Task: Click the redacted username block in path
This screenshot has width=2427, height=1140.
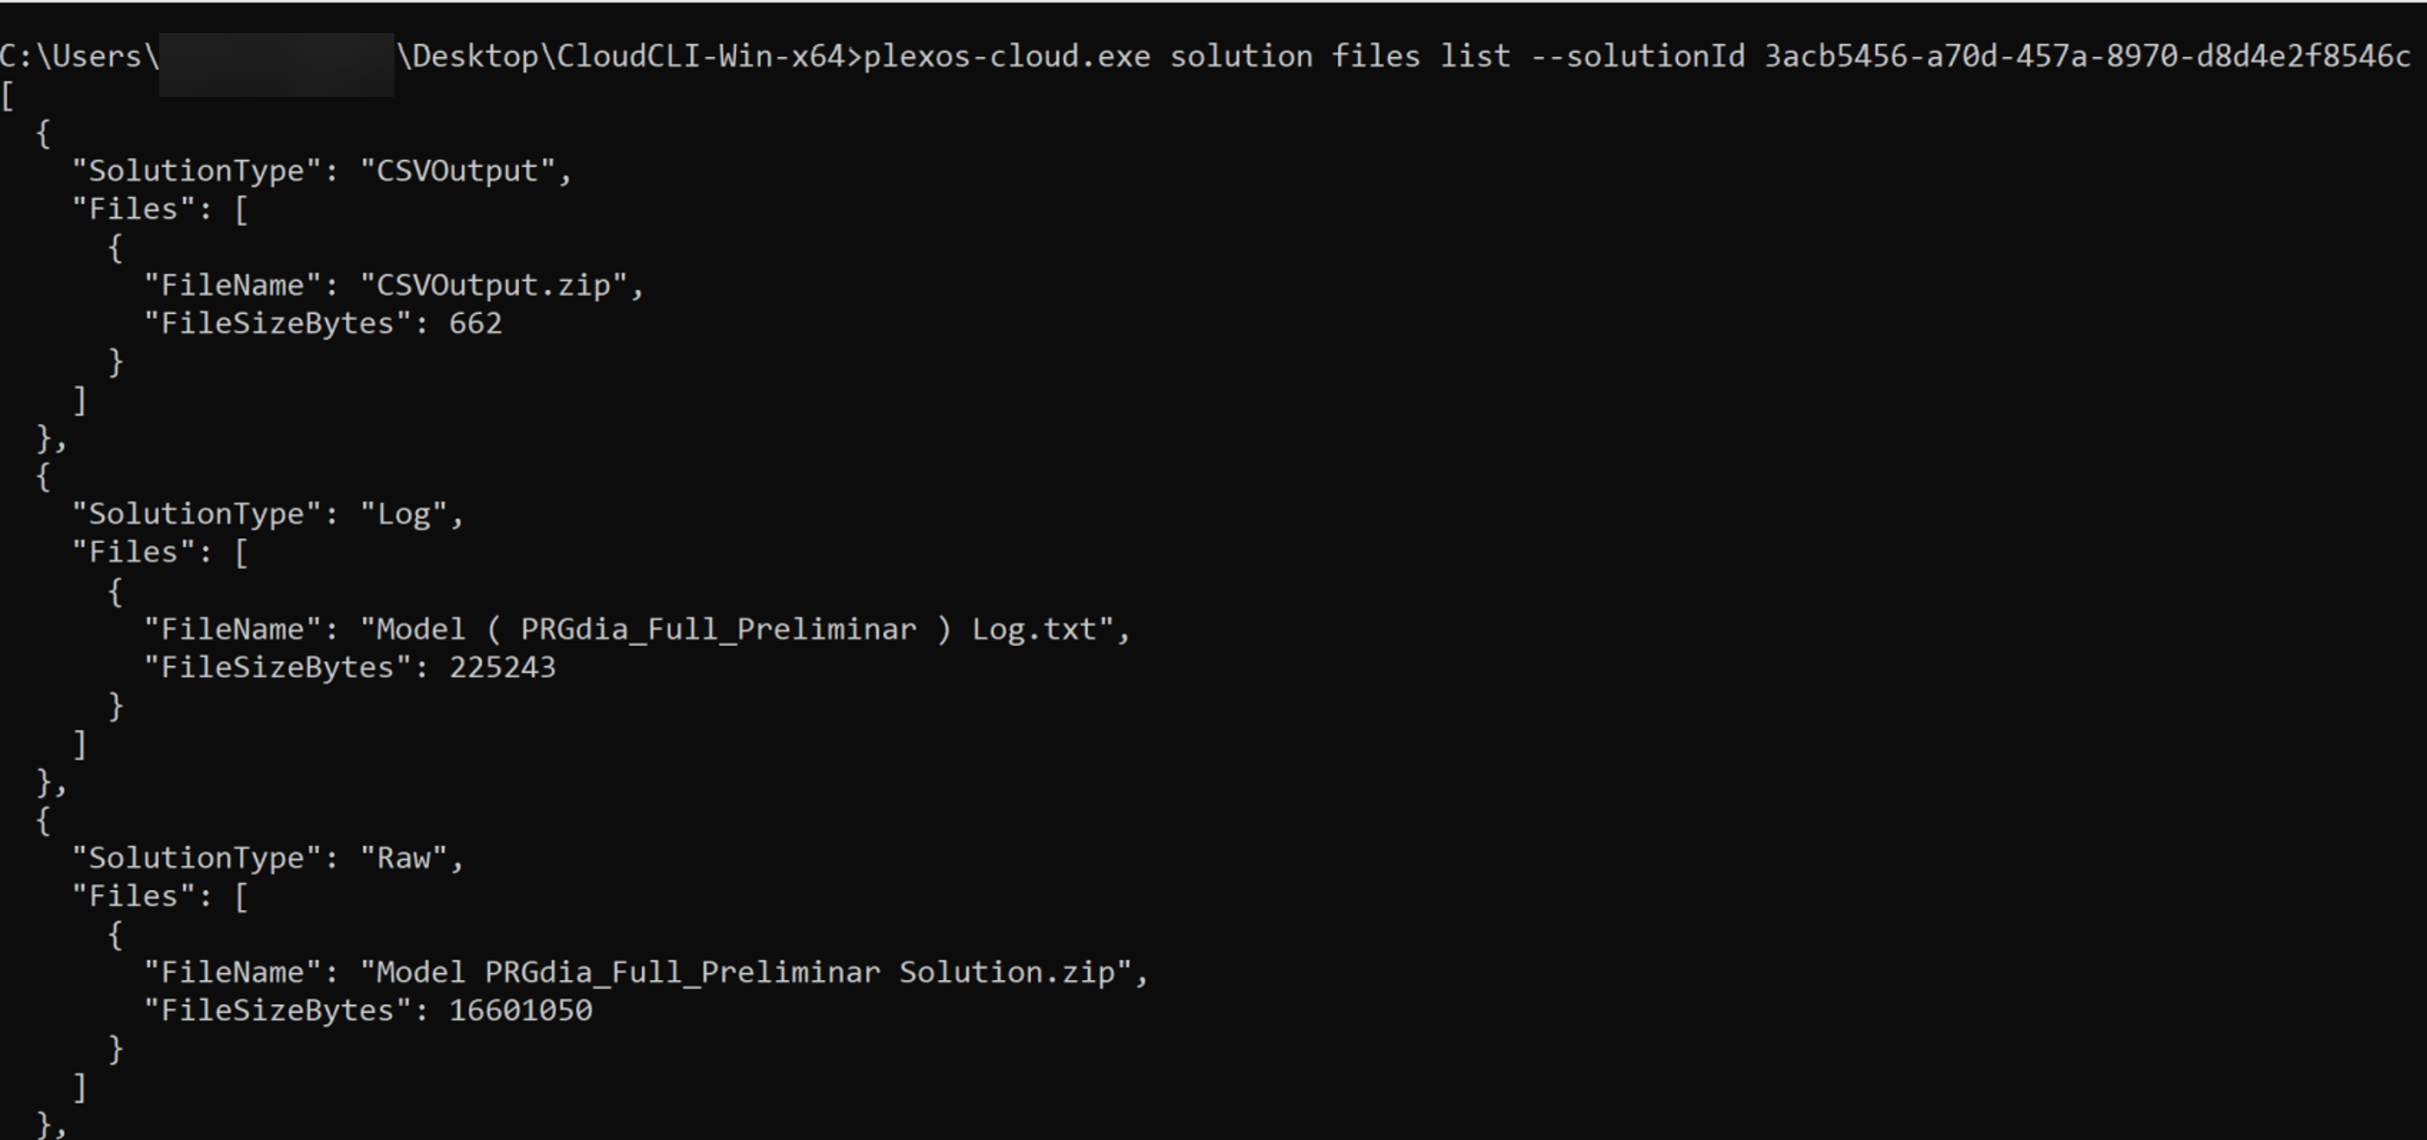Action: 277,64
